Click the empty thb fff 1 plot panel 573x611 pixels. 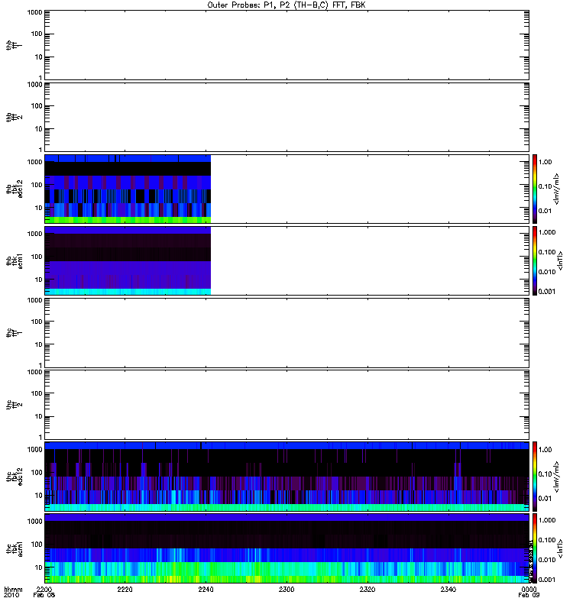click(x=286, y=45)
